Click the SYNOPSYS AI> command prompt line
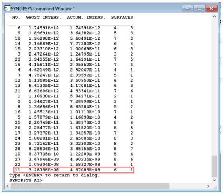Image resolution: width=223 pixels, height=194 pixels. tap(26, 180)
